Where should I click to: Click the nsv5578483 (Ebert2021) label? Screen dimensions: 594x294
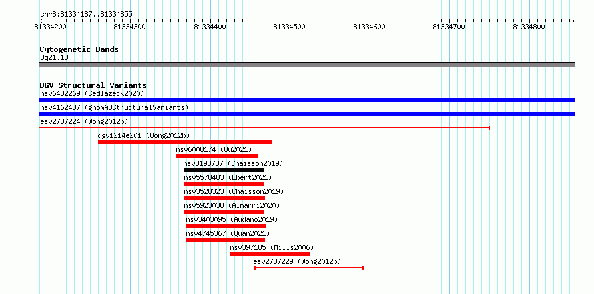[228, 177]
